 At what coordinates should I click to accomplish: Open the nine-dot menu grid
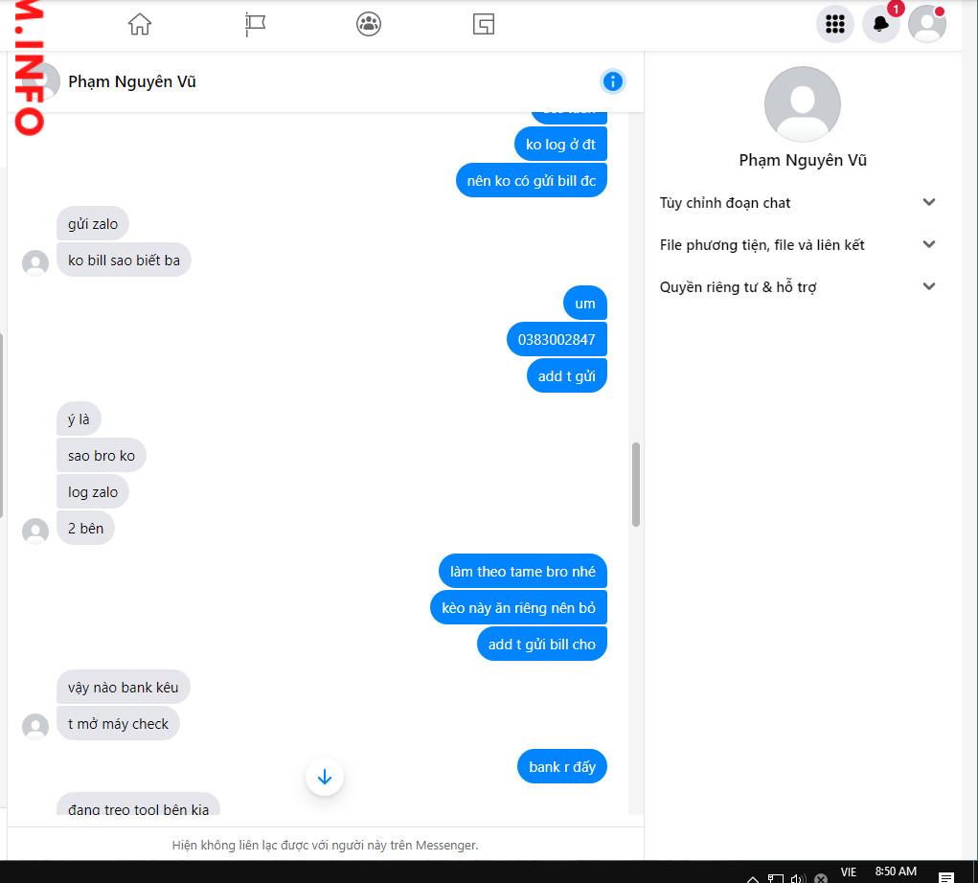[834, 24]
